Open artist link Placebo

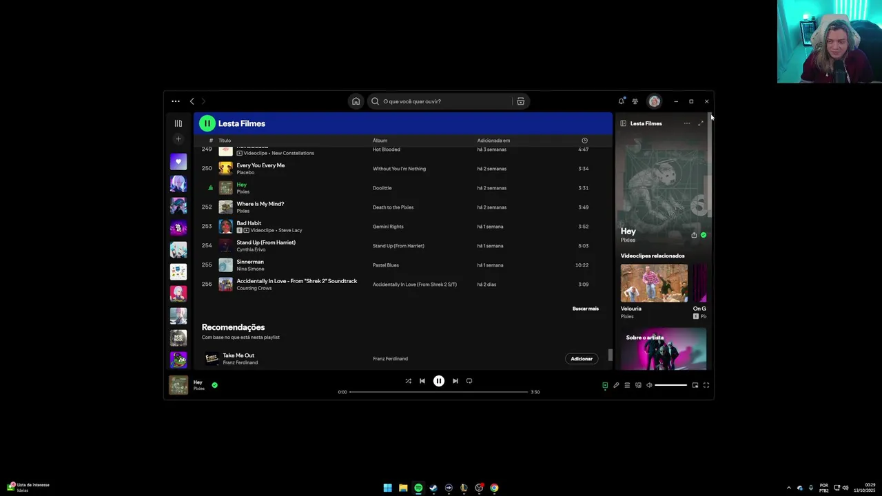coord(245,172)
